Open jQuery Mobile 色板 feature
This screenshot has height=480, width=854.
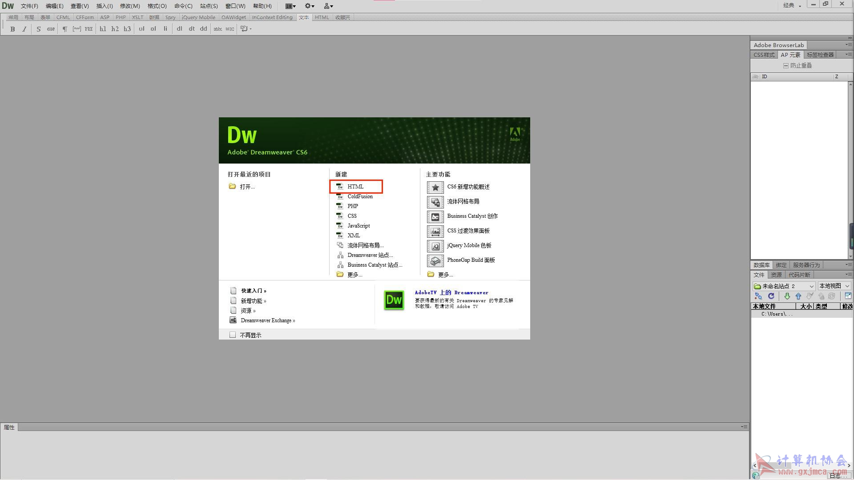(x=469, y=245)
